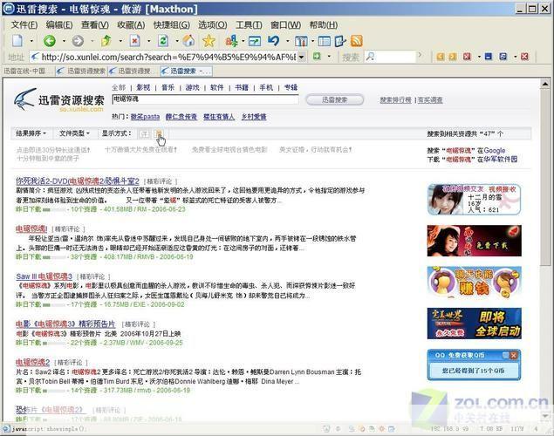The image size is (554, 436).
Task: Open the 十二月的雪 video friend ad thumbnail
Action: point(474,200)
